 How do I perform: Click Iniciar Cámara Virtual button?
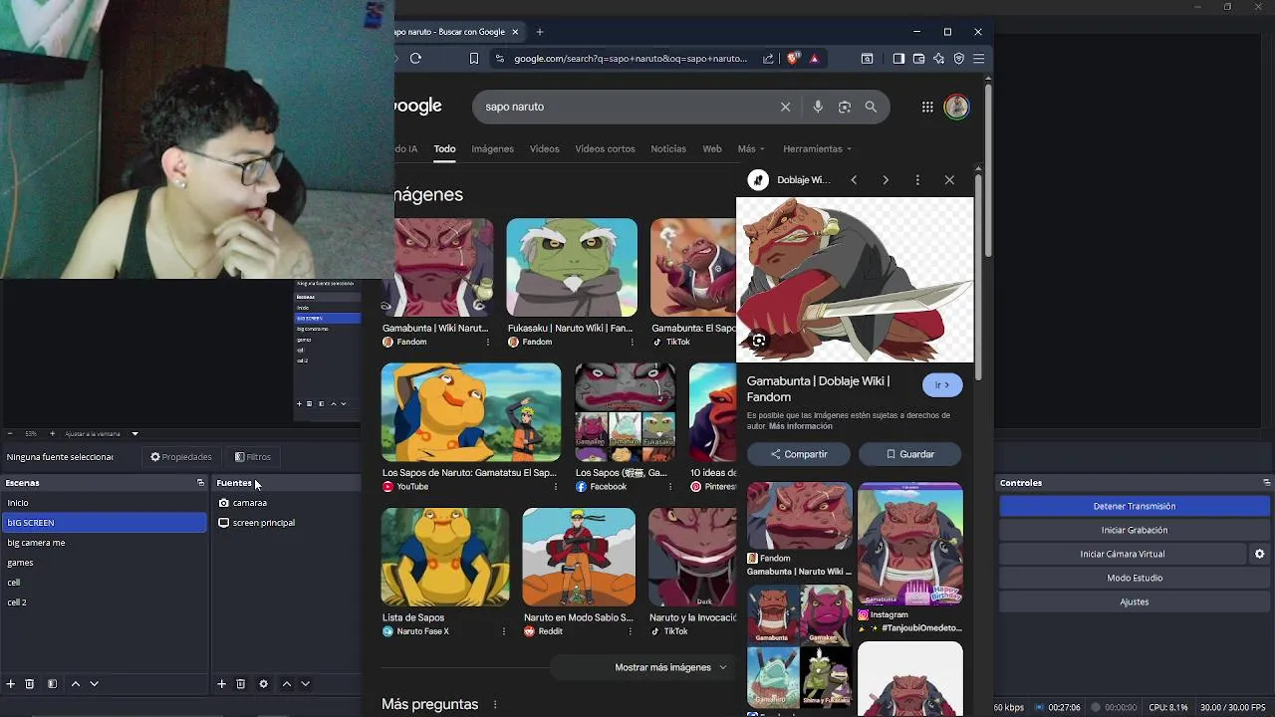pyautogui.click(x=1122, y=554)
